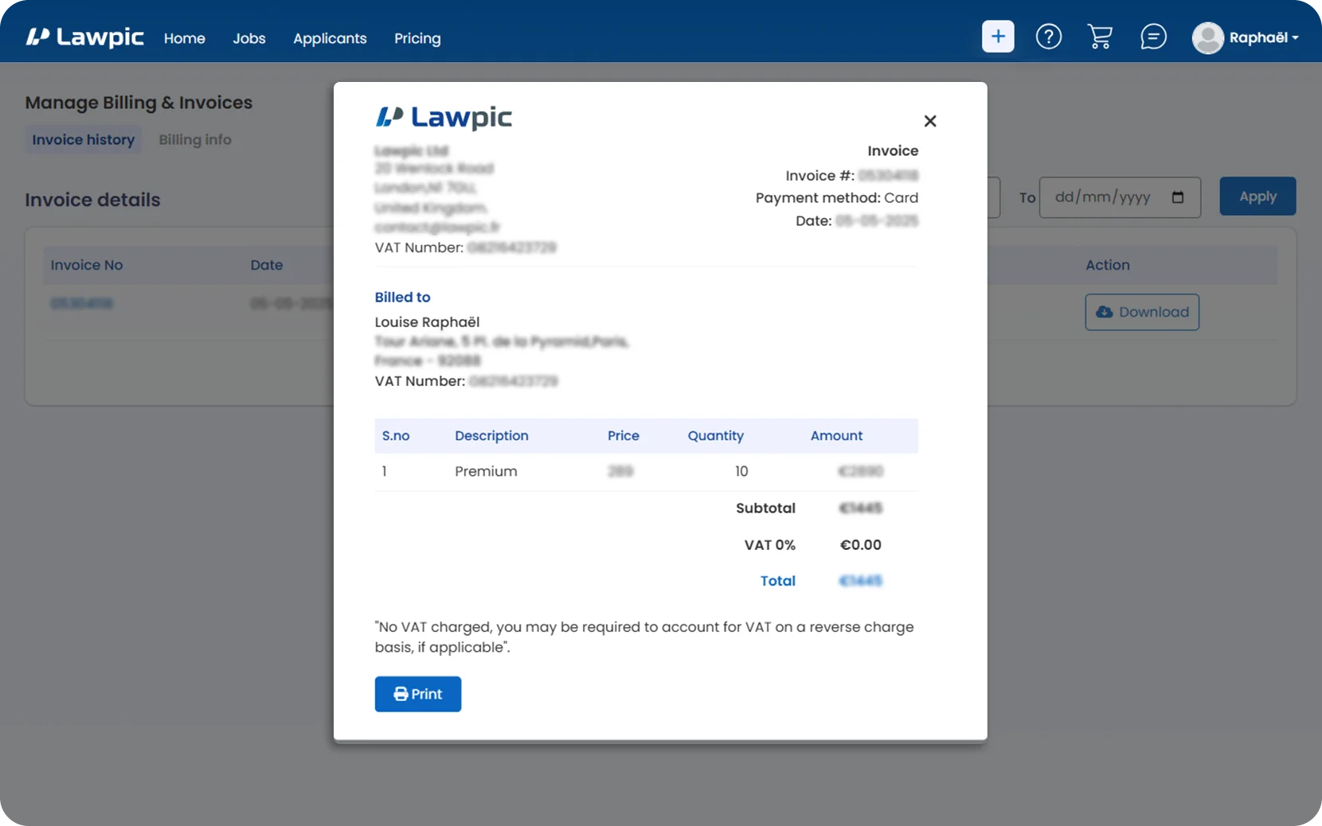The width and height of the screenshot is (1322, 826).
Task: Click the Apply filter button
Action: (x=1257, y=197)
